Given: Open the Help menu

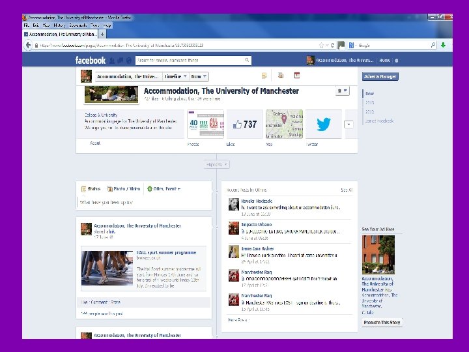Looking at the screenshot, I should coord(107,25).
